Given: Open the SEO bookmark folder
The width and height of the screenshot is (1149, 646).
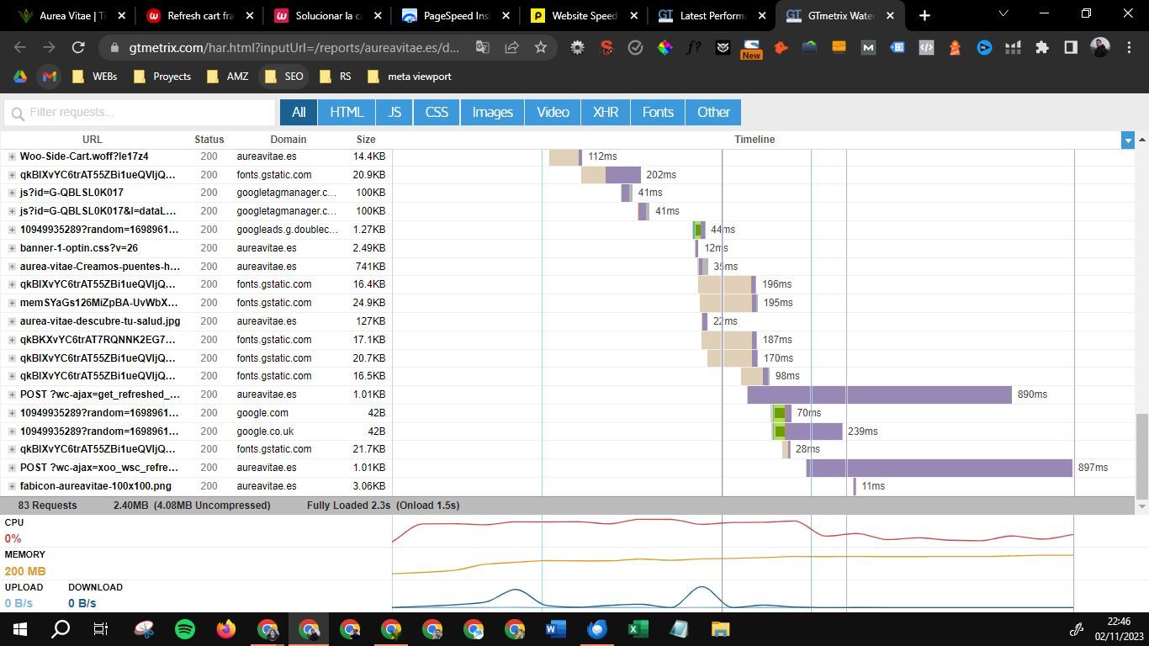Looking at the screenshot, I should click(x=283, y=77).
